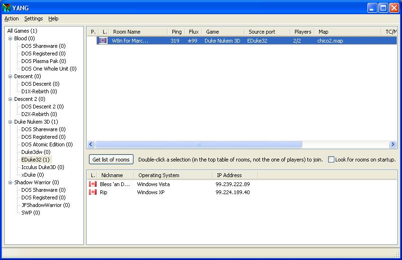Sort rooms by Source port column header

click(x=267, y=32)
